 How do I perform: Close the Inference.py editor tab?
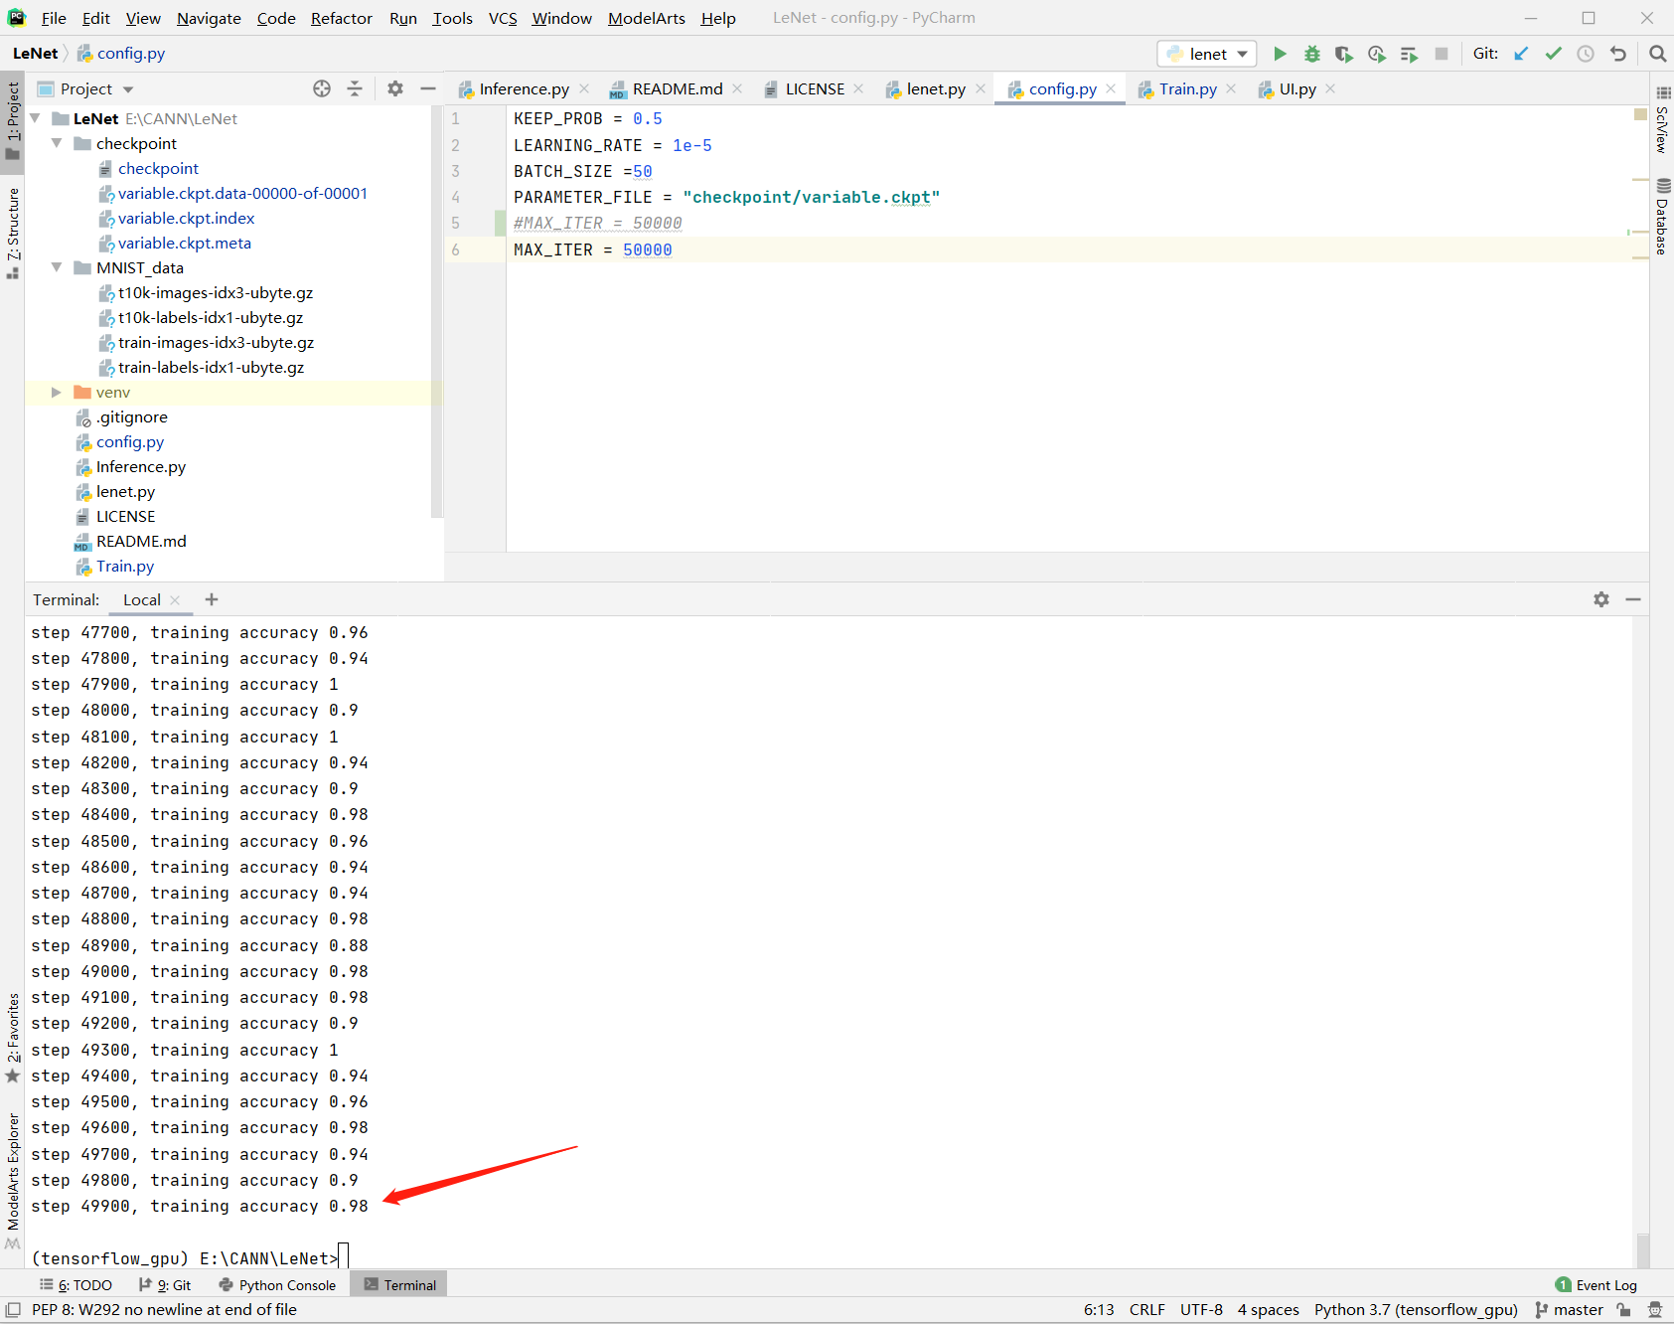click(584, 88)
